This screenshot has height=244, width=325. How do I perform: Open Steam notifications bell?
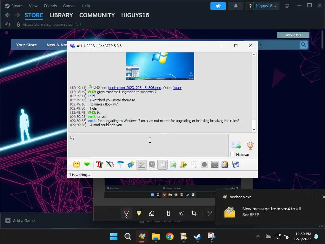pos(236,6)
